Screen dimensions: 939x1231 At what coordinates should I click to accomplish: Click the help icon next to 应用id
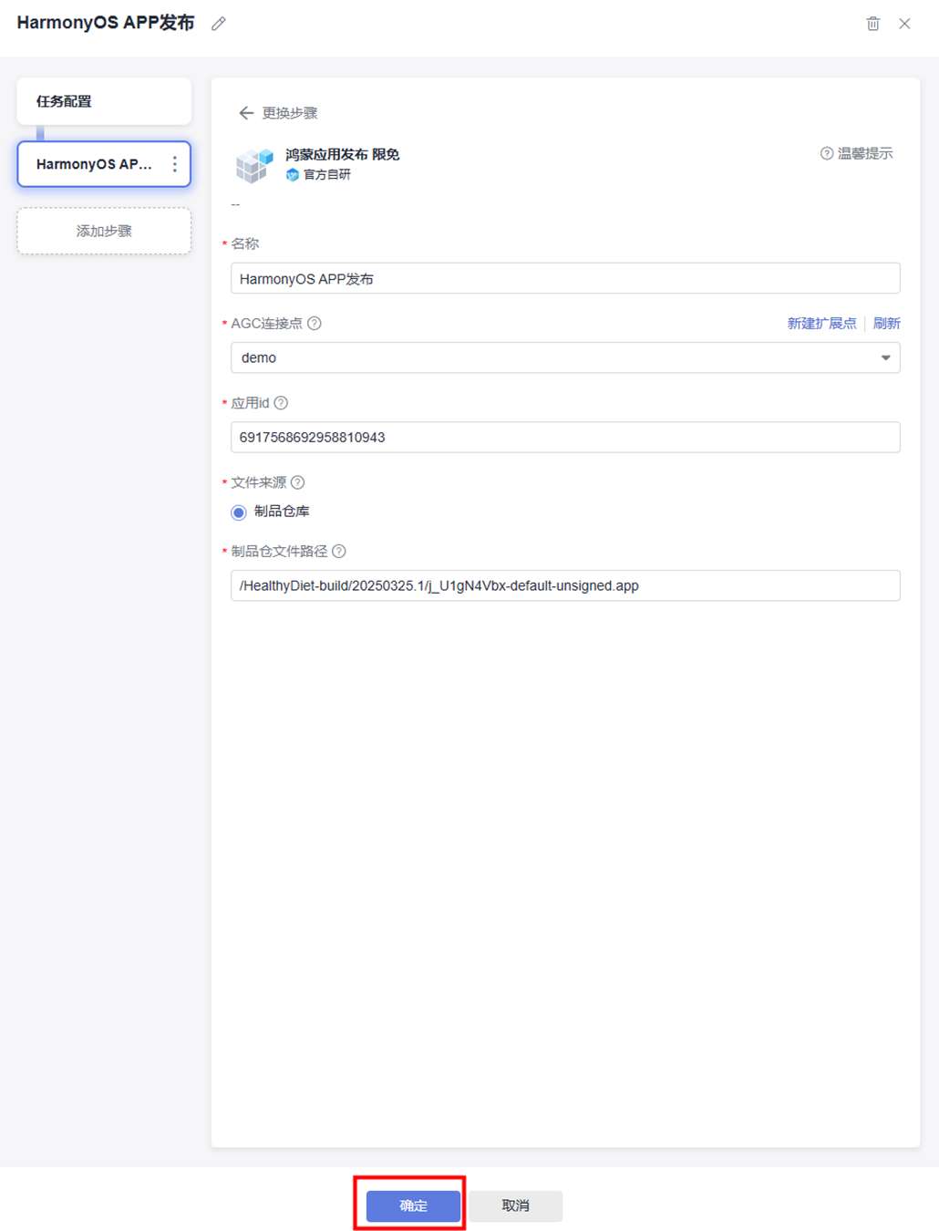click(281, 403)
